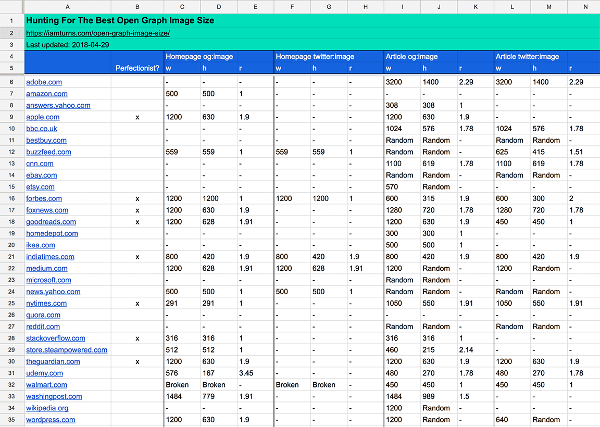
Task: Click the "Homepage og:image" header cell
Action: pos(199,57)
